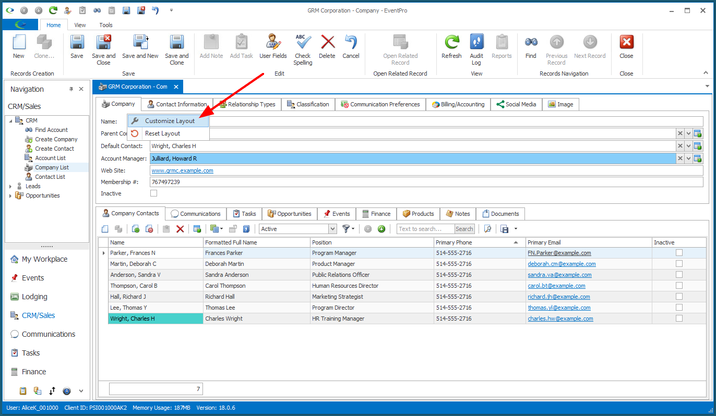
Task: Click the magnifier preview icon in contacts toolbar
Action: pos(487,229)
